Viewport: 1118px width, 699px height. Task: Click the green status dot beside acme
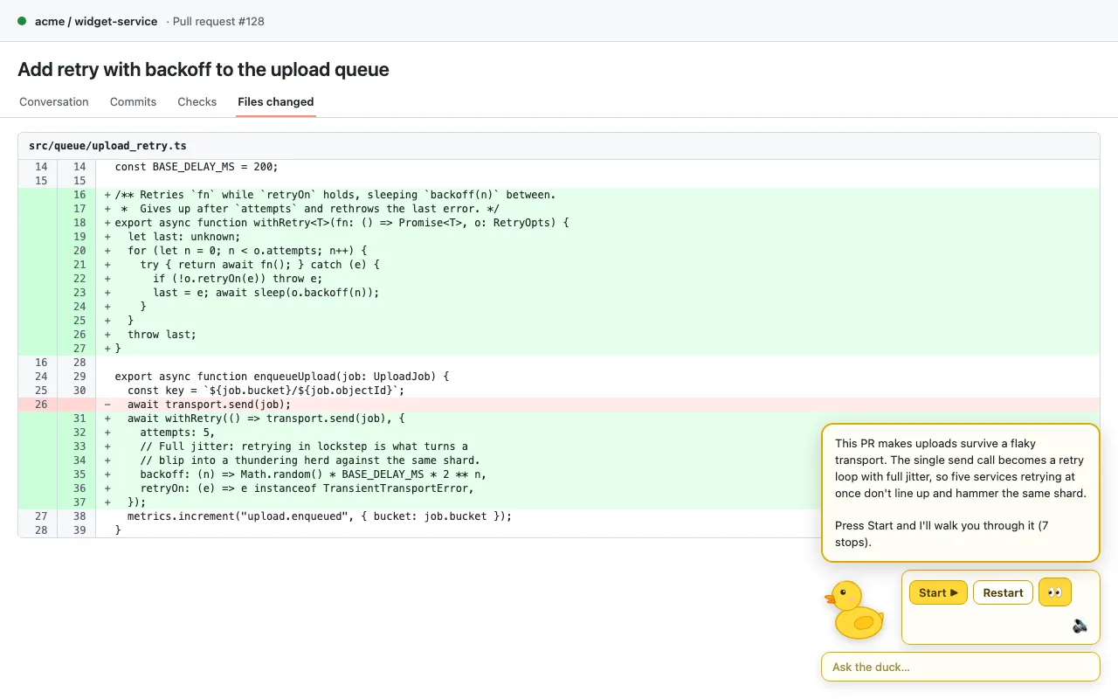pyautogui.click(x=22, y=20)
